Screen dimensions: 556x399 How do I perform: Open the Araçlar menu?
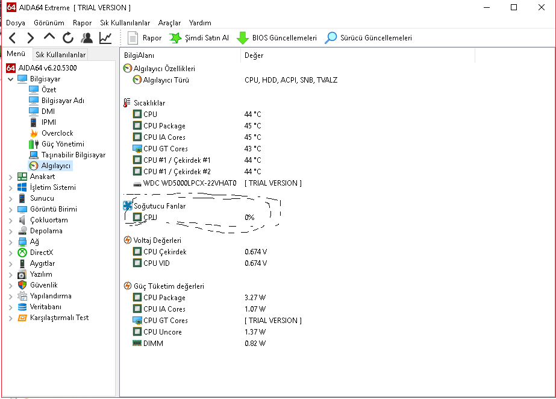pyautogui.click(x=169, y=23)
